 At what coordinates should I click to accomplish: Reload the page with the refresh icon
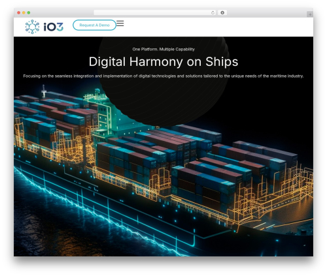tap(213, 12)
